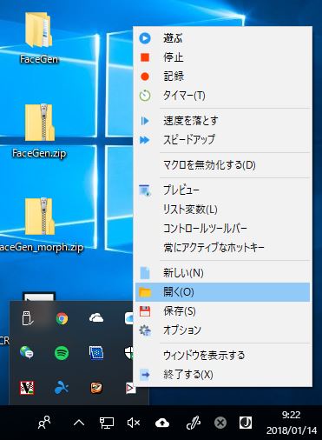The width and height of the screenshot is (322, 440).
Task: Click the blue cloud tray icon
Action: [129, 318]
